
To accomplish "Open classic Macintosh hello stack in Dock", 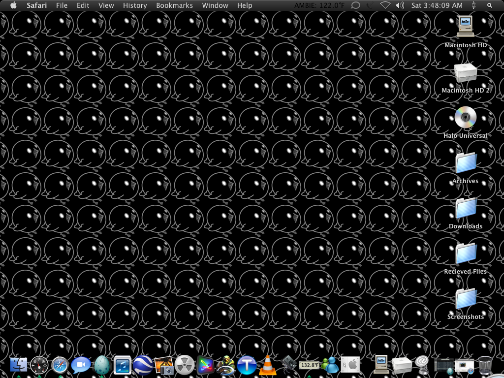I will [381, 365].
